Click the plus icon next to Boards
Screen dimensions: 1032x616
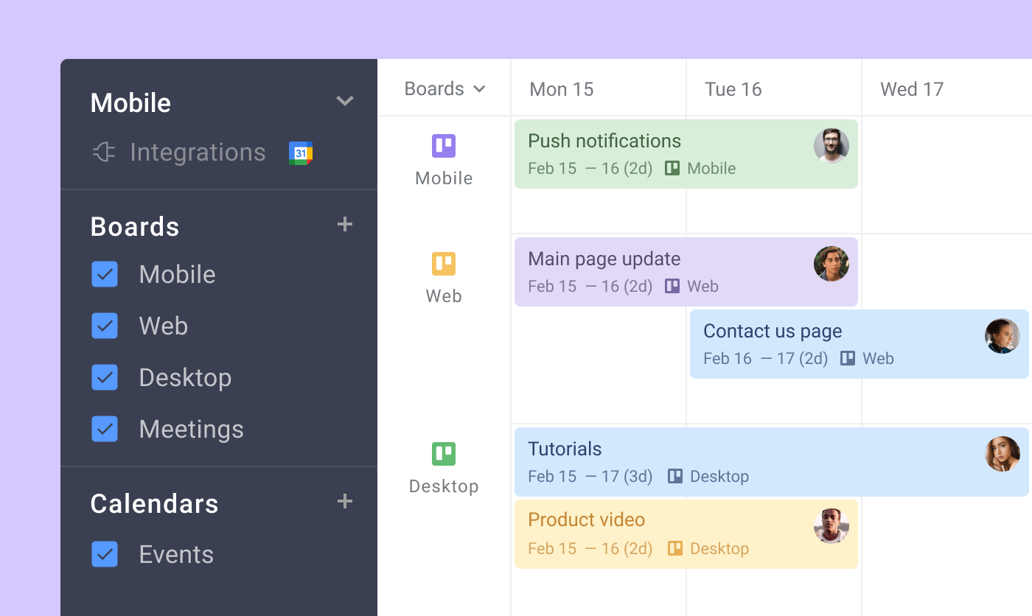pyautogui.click(x=344, y=225)
